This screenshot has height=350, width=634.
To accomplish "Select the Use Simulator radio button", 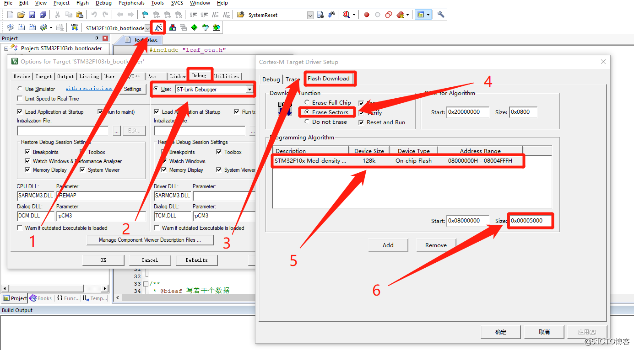I will tap(20, 89).
